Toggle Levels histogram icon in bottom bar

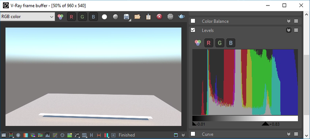48,135
